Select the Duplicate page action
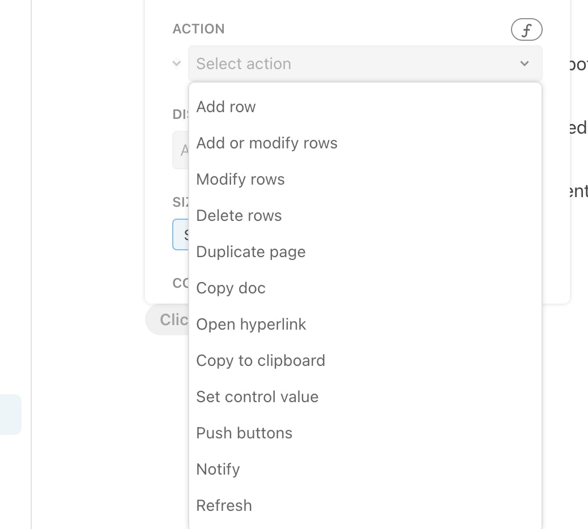Screen dimensions: 588x529 pyautogui.click(x=250, y=252)
